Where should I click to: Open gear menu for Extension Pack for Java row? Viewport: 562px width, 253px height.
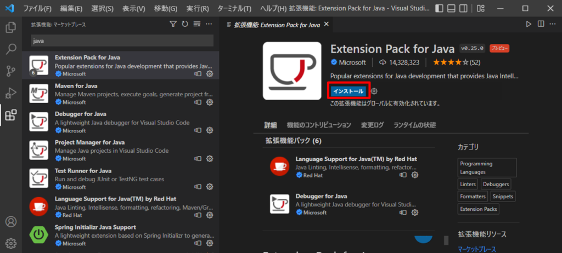tap(210, 74)
